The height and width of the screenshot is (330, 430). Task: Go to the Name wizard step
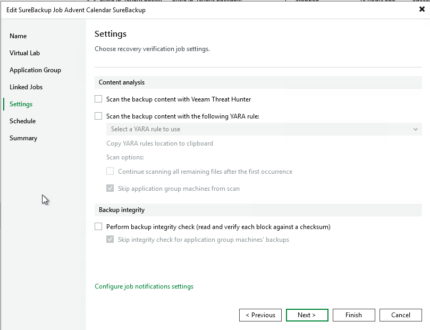(18, 36)
